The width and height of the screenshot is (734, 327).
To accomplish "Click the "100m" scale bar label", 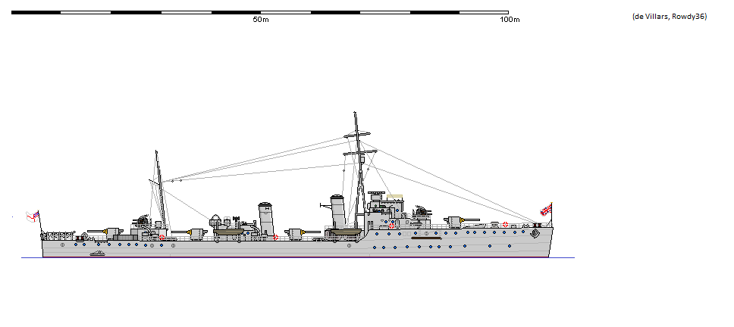I will coord(510,20).
